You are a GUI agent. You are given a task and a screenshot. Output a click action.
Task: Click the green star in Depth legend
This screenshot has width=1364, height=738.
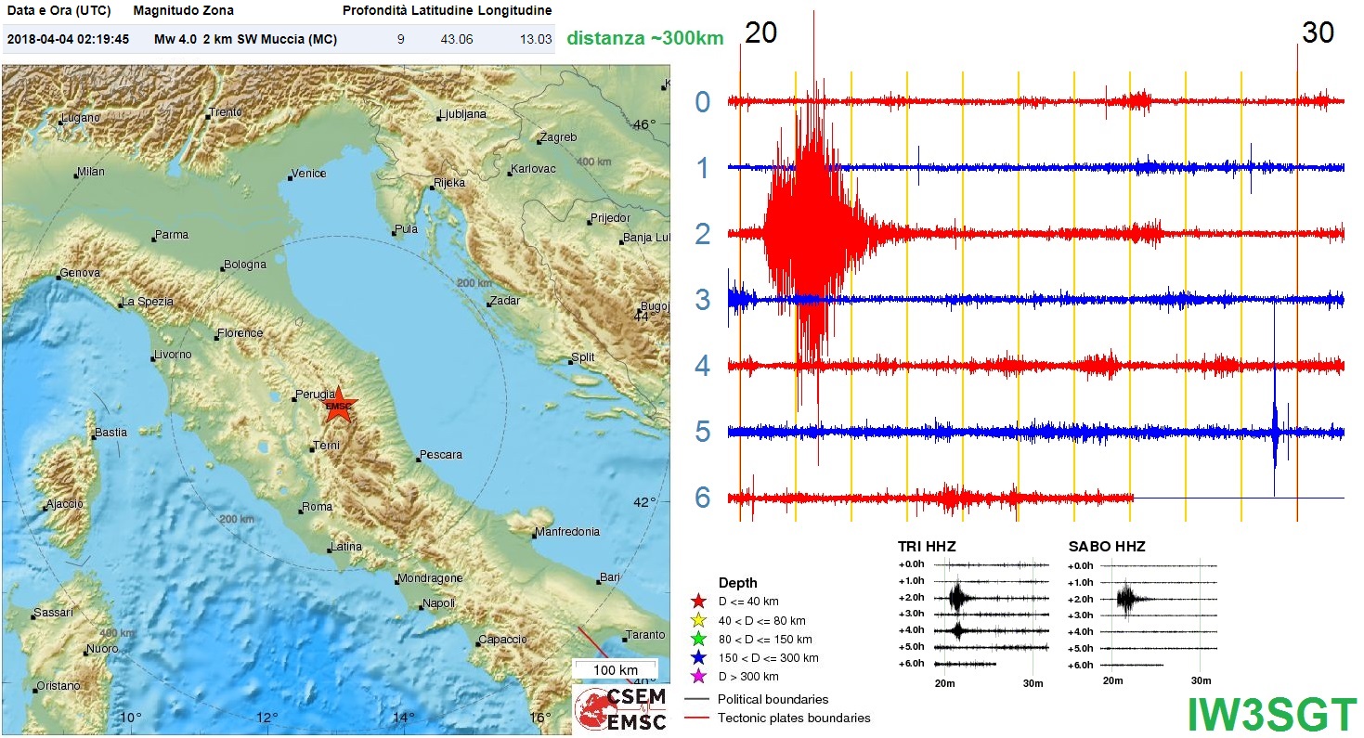click(x=698, y=640)
